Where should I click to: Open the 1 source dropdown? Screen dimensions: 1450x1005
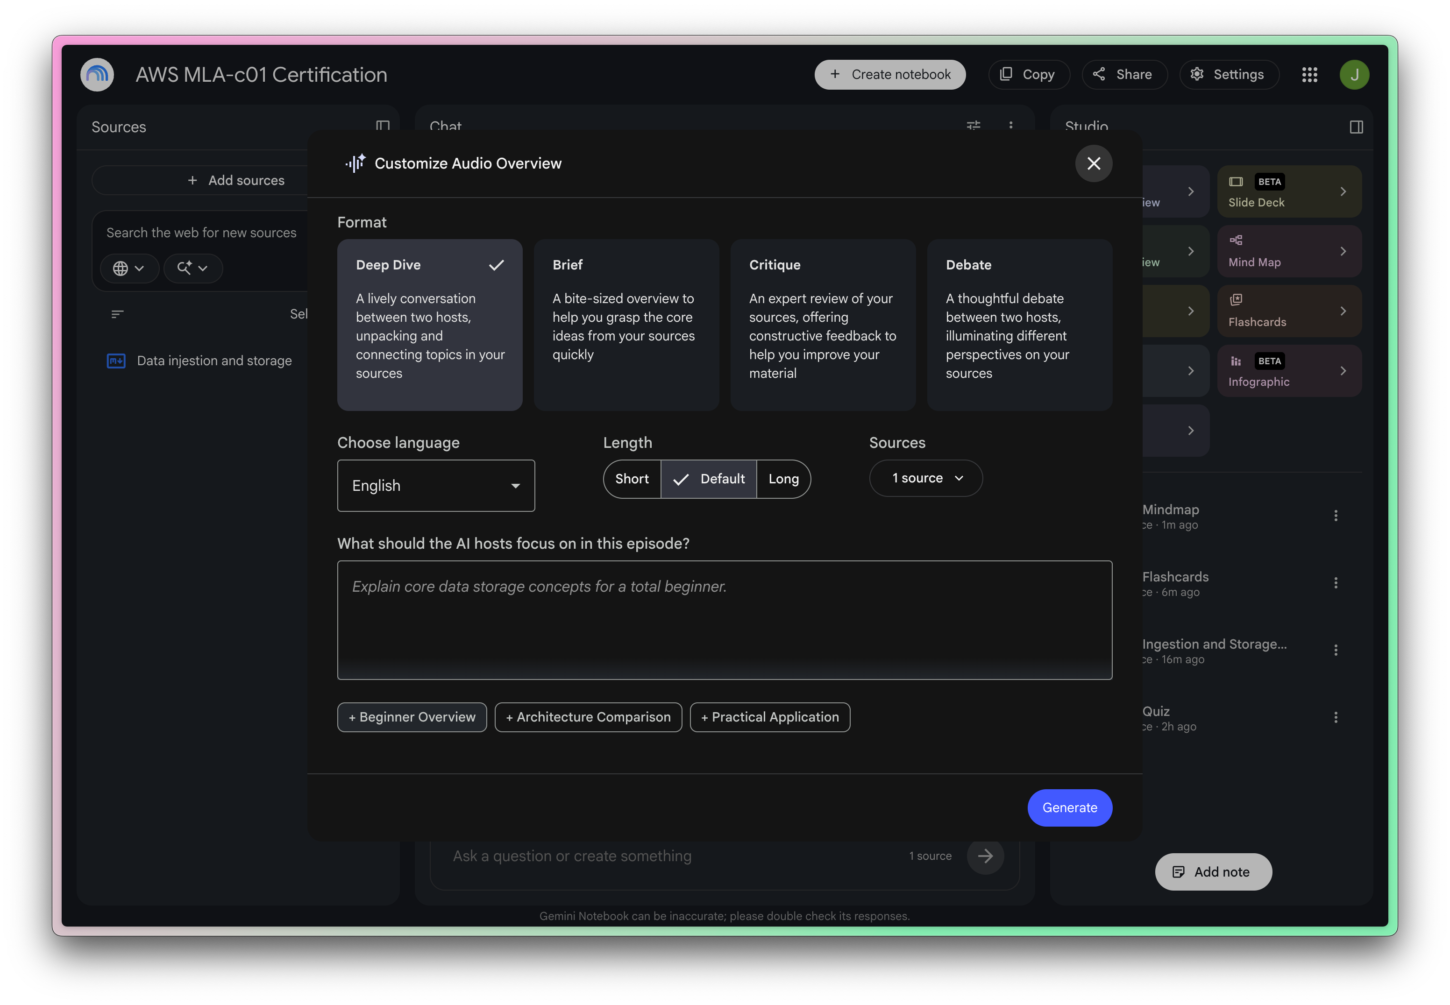[x=926, y=478]
